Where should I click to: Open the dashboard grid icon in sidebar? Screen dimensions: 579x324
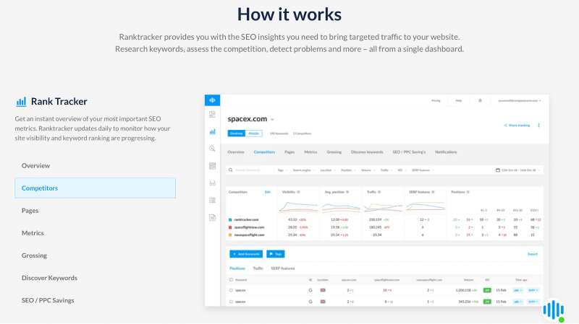click(212, 115)
